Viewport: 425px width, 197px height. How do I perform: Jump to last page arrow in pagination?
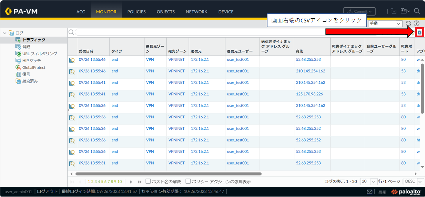(140, 182)
